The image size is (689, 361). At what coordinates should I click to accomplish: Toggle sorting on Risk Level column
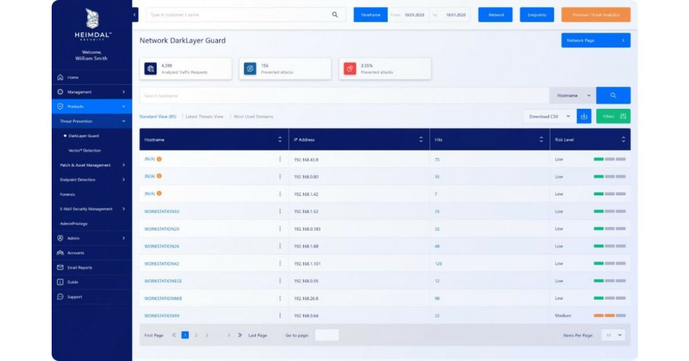[x=624, y=139]
